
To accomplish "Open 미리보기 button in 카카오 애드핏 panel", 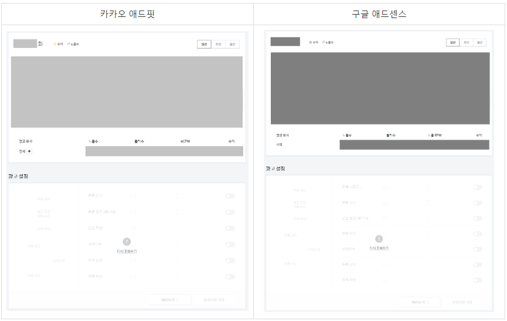I will point(170,300).
